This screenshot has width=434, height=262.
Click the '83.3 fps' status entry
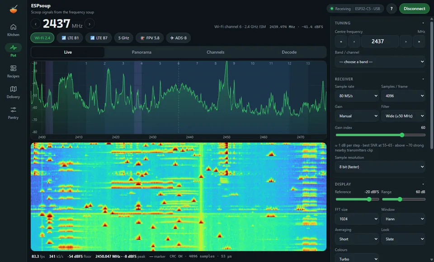pos(38,257)
